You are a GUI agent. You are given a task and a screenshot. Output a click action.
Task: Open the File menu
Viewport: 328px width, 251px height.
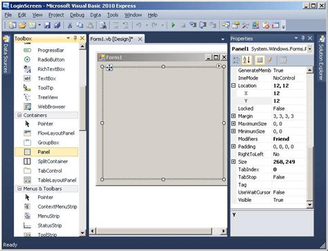coord(8,15)
